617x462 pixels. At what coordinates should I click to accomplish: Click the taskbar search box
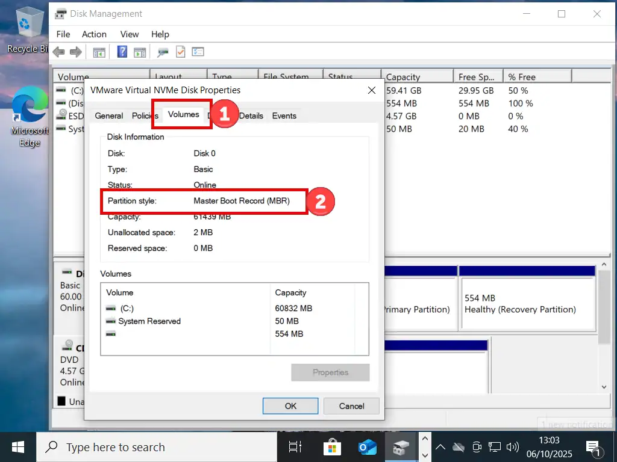click(157, 447)
